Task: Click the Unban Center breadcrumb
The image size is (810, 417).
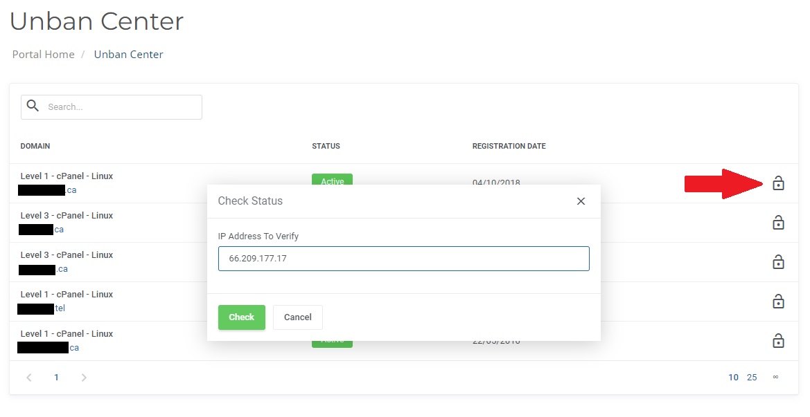Action: coord(128,55)
